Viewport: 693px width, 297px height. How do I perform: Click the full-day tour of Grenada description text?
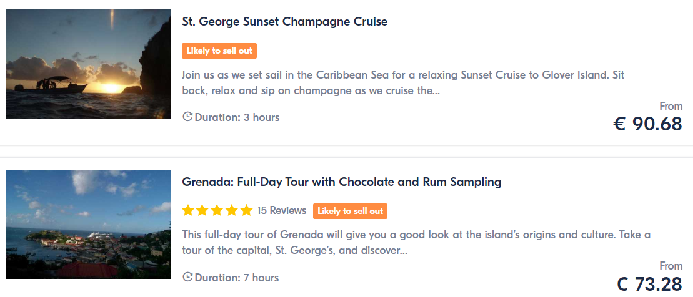[x=416, y=243]
